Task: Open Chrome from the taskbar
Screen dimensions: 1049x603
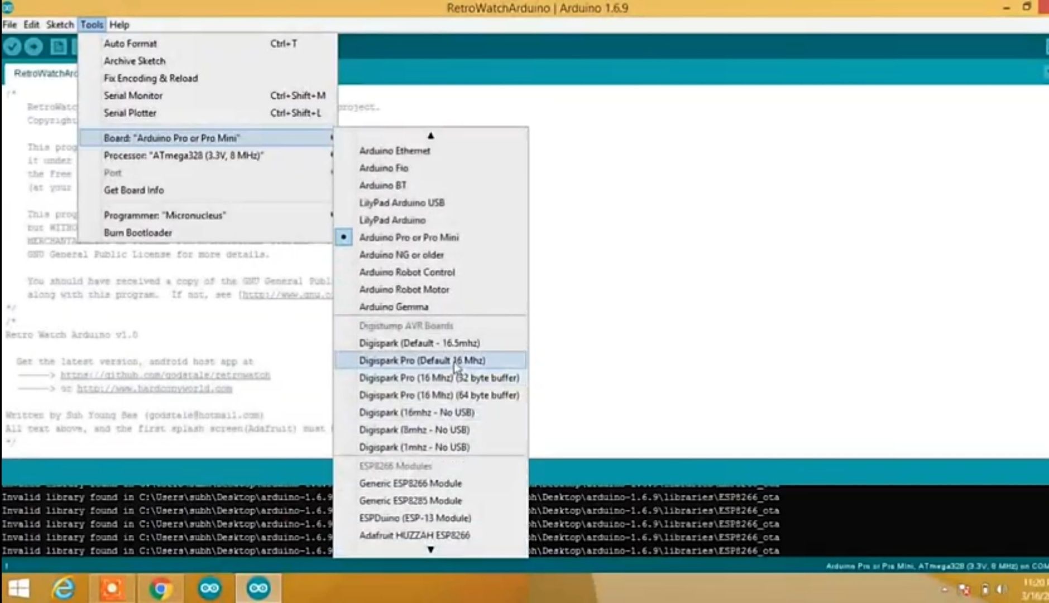Action: [x=161, y=587]
